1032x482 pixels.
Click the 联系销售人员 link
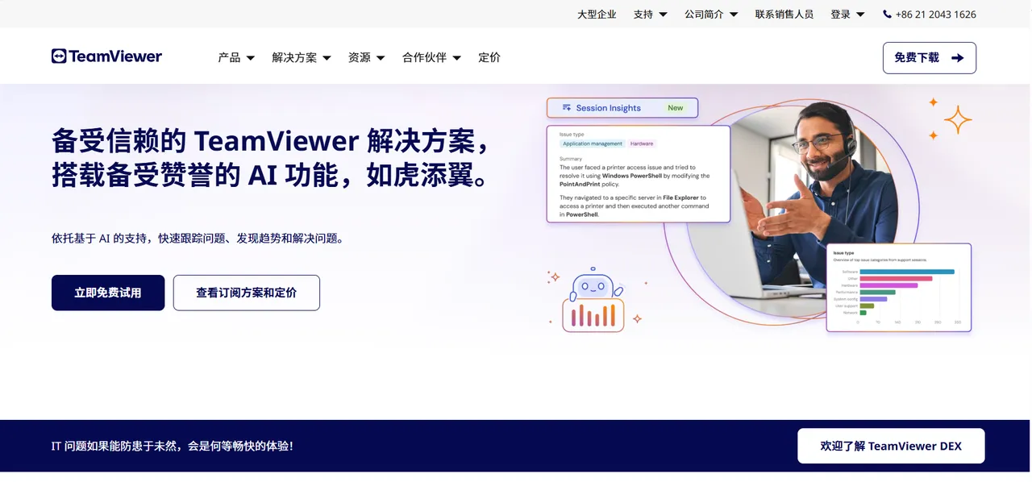(784, 15)
